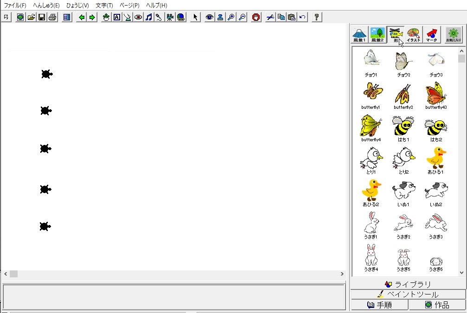
Task: Switch to the 風景1 category
Action: pos(359,35)
